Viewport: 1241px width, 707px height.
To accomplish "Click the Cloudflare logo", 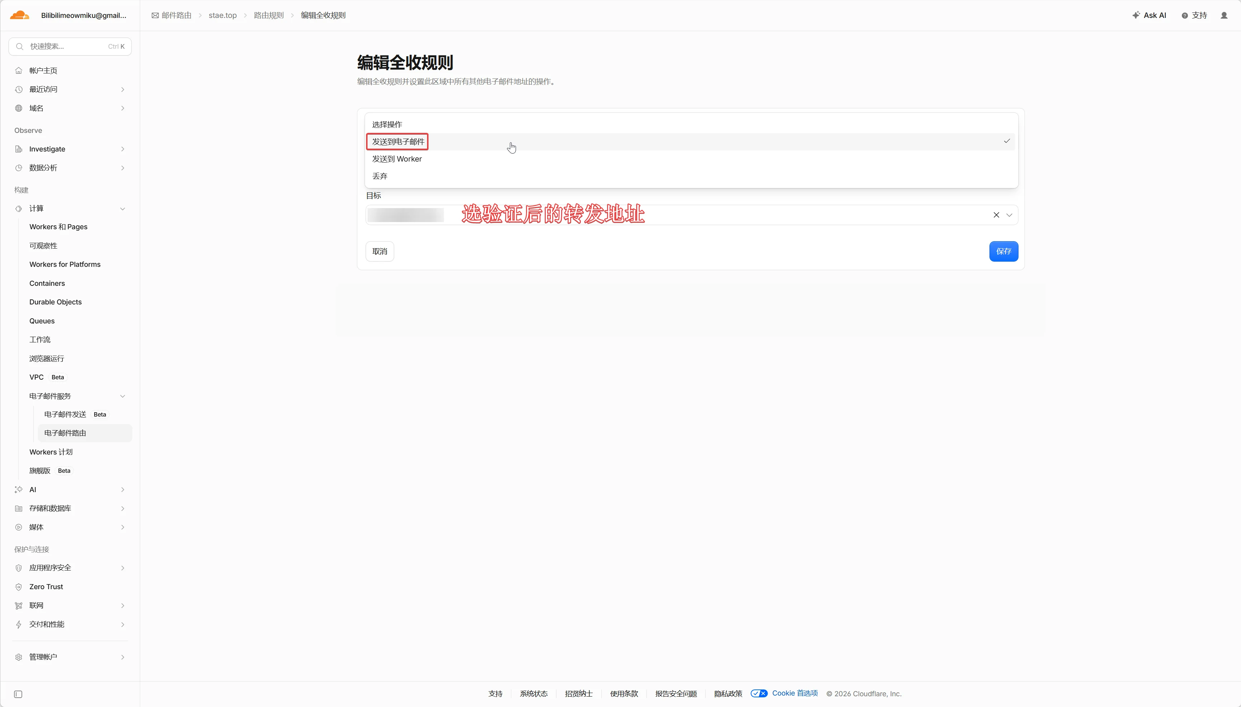I will click(x=19, y=15).
